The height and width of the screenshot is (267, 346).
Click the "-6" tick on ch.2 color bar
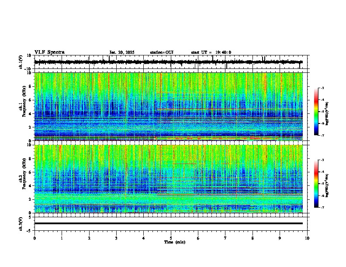[x=322, y=195]
